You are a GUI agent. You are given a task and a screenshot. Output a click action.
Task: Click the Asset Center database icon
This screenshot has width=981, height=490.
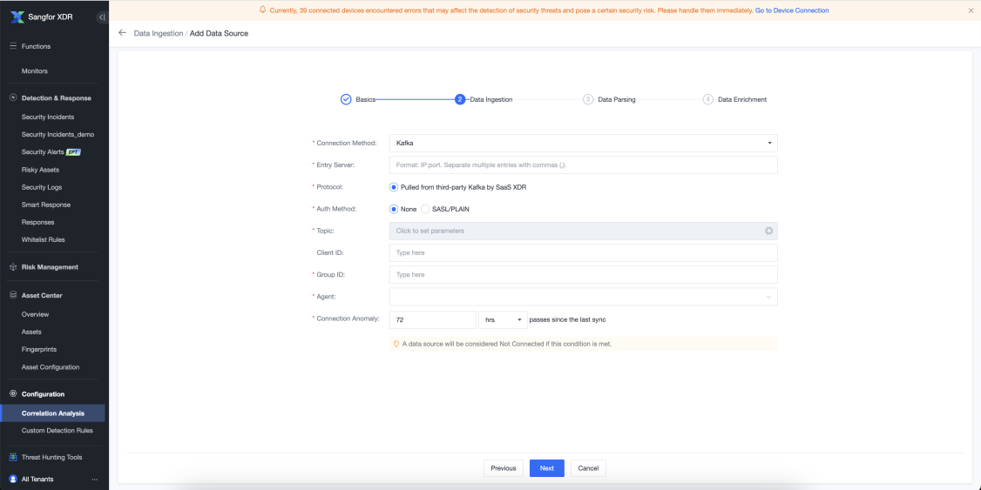coord(13,295)
